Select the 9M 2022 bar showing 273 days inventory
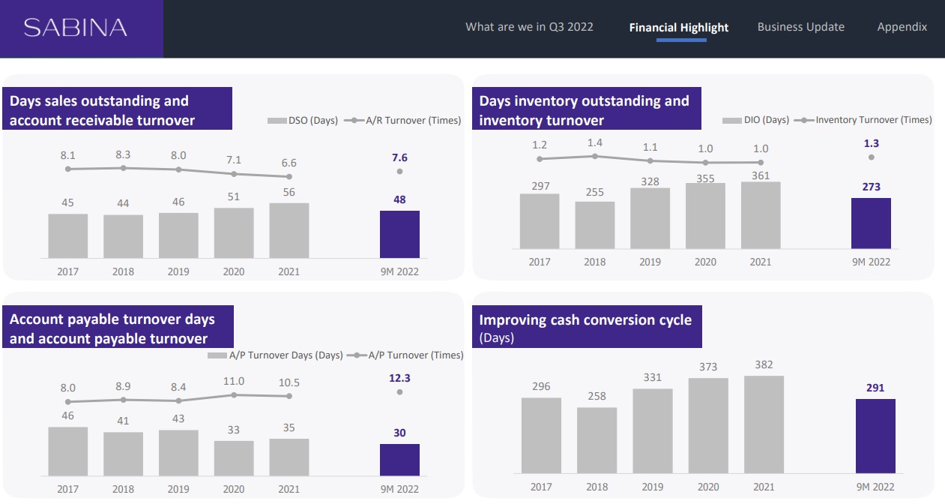This screenshot has height=504, width=945. 871,223
